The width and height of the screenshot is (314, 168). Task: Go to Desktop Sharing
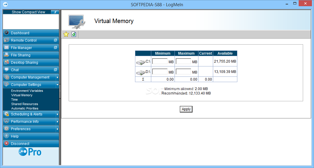31,63
